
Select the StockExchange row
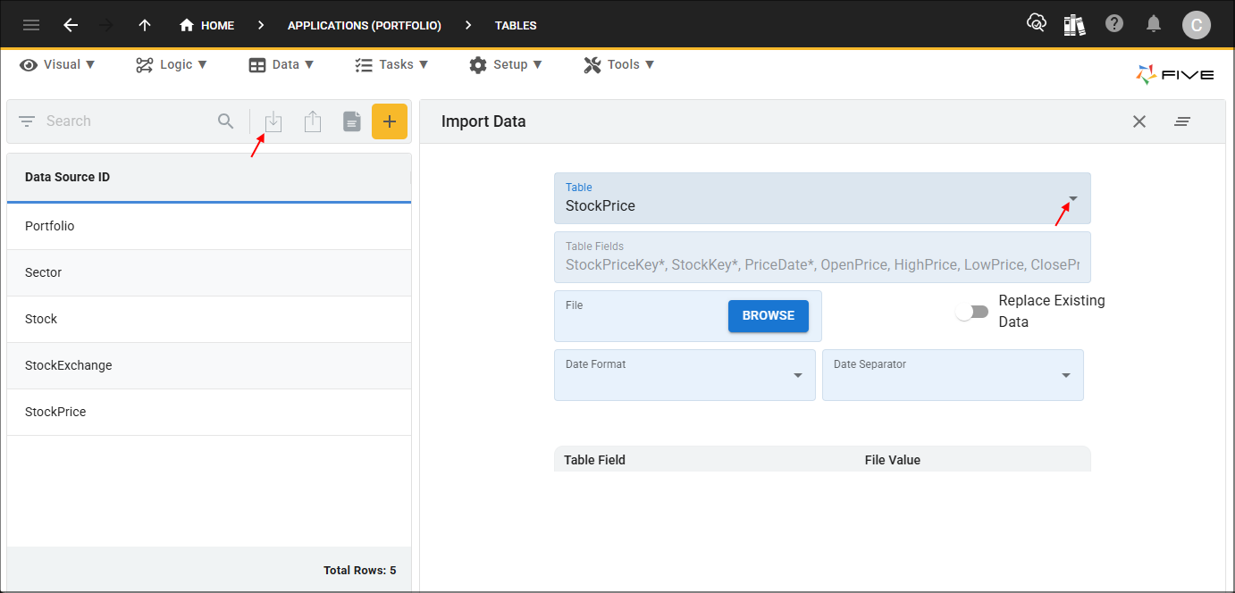(x=209, y=365)
